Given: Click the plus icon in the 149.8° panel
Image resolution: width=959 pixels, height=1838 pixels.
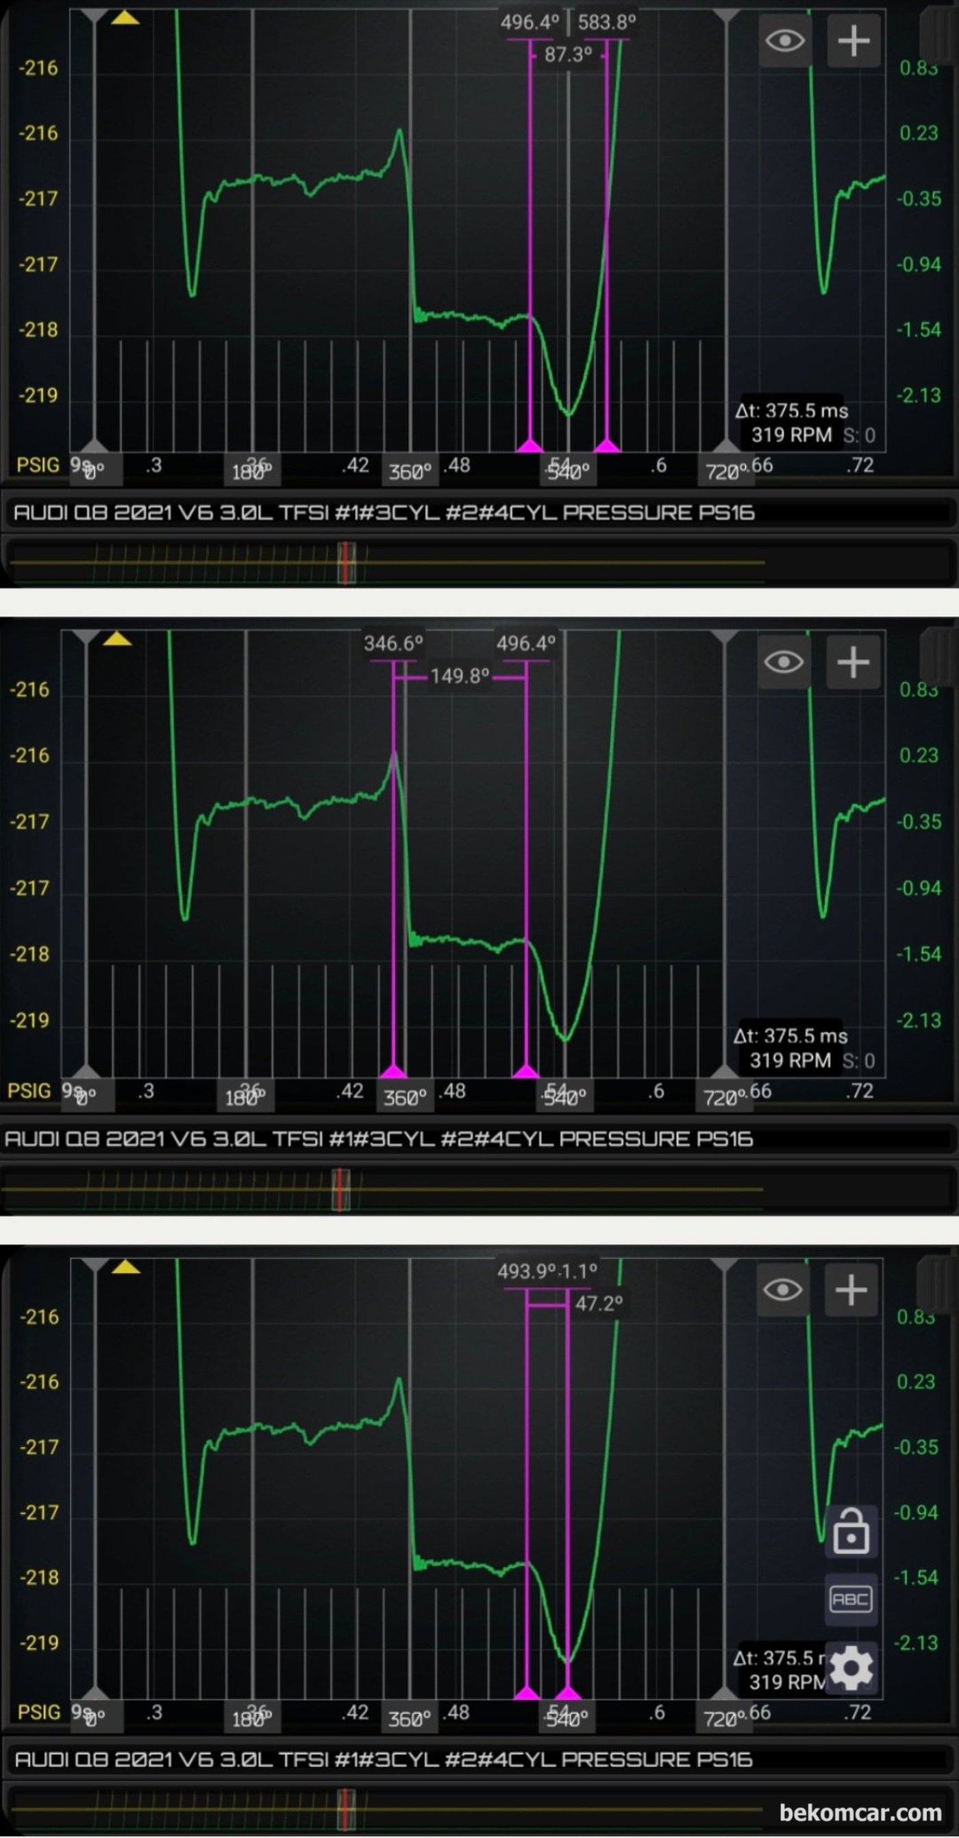Looking at the screenshot, I should tap(853, 662).
